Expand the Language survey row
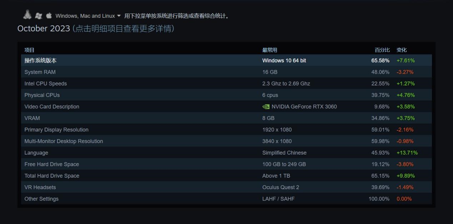This screenshot has height=224, width=453. point(36,153)
